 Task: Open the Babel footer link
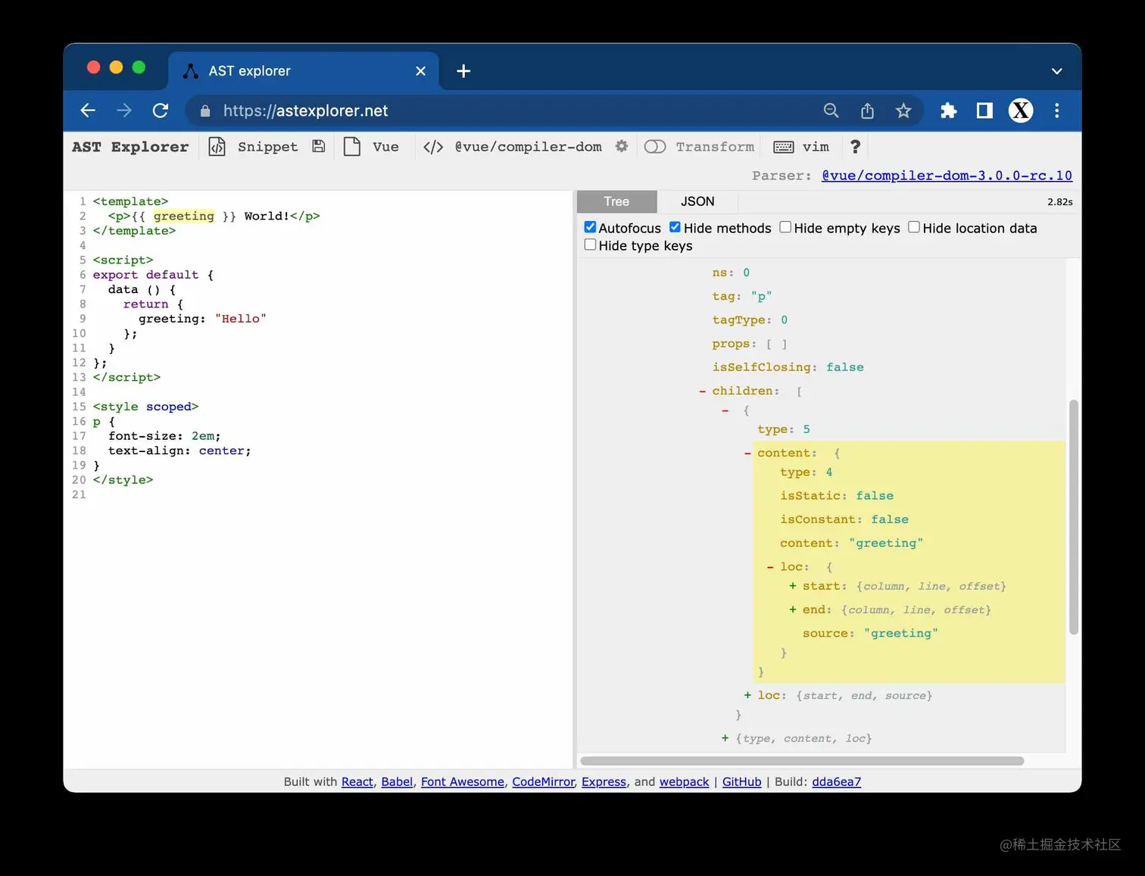point(397,782)
